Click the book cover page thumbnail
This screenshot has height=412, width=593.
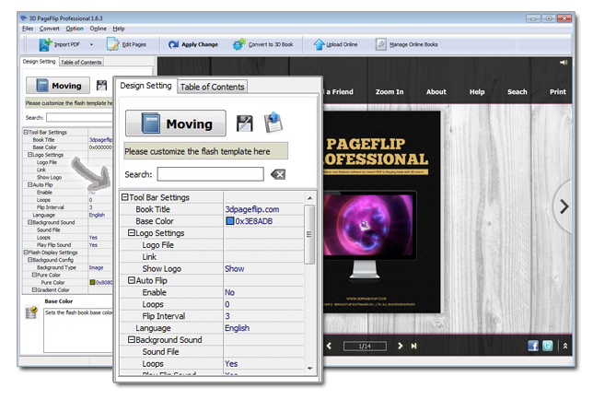(x=381, y=212)
